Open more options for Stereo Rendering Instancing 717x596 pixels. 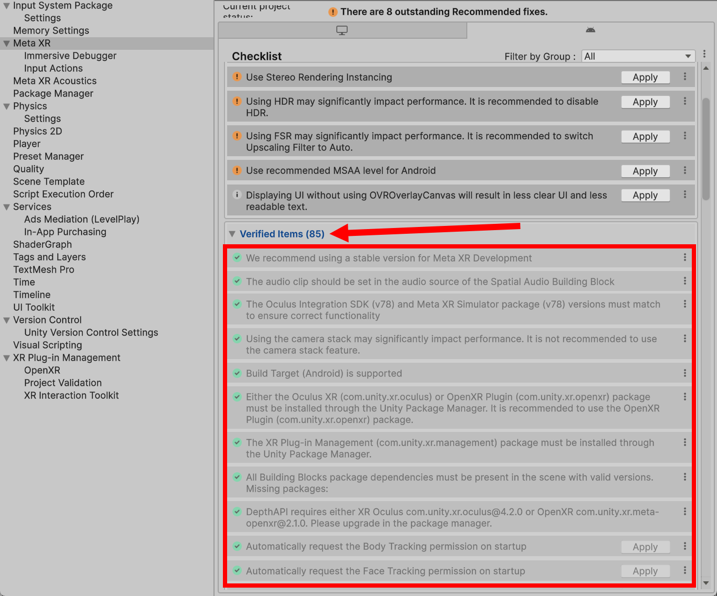685,77
